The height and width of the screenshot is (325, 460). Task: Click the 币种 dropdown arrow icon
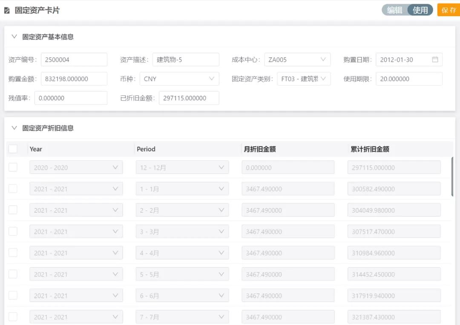click(212, 79)
